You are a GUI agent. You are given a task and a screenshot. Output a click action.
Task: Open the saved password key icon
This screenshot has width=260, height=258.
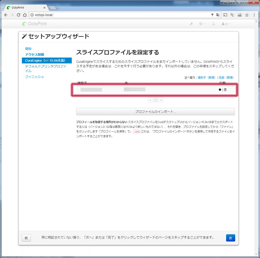[x=212, y=15]
